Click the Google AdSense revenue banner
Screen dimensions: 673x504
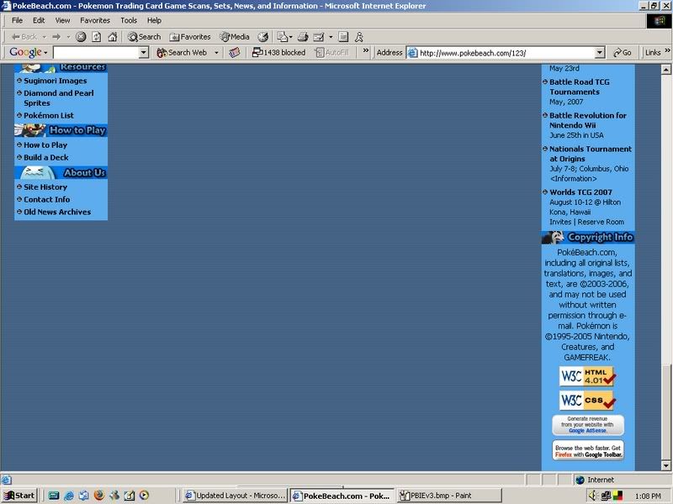pyautogui.click(x=587, y=425)
